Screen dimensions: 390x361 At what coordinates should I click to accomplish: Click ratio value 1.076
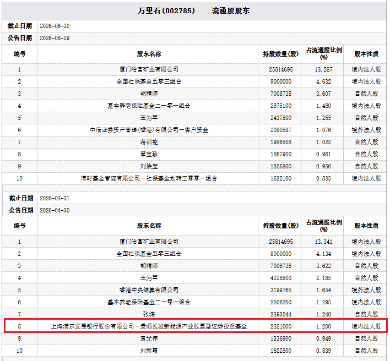(x=323, y=130)
